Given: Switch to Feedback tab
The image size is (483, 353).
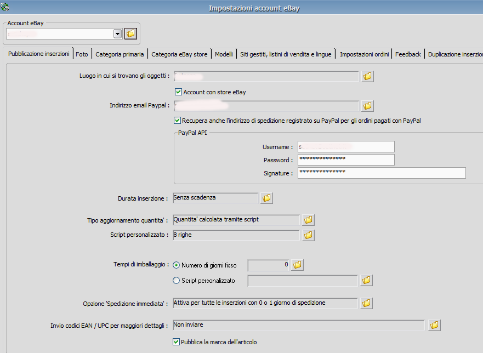Looking at the screenshot, I should [x=408, y=54].
